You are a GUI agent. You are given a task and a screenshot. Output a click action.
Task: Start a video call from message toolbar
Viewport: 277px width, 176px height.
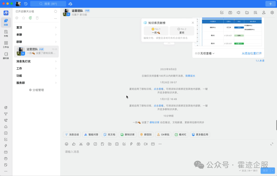(146, 144)
